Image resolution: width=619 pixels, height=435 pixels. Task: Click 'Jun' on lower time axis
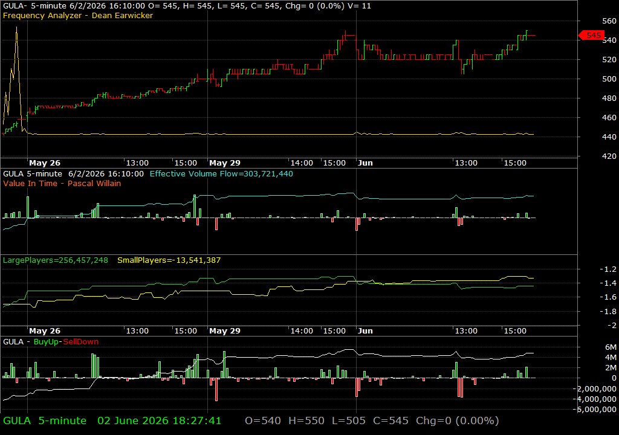pos(365,331)
